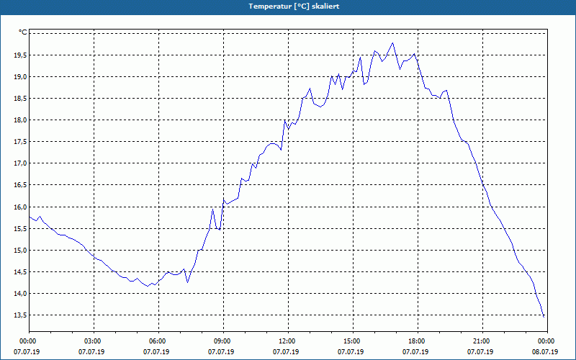Click the '°C' unit label on the y-axis
The image size is (576, 360).
(23, 32)
